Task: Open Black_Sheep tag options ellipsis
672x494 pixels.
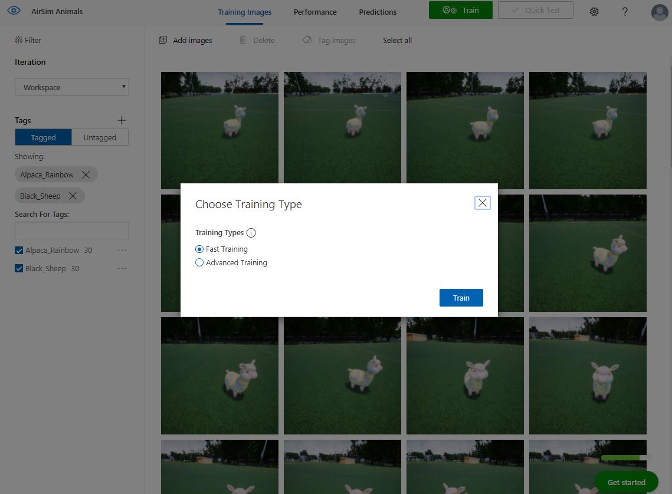Action: coord(122,268)
